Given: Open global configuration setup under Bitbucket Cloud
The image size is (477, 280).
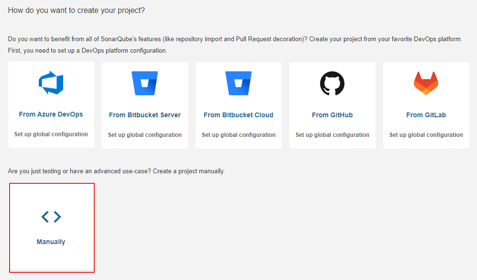Looking at the screenshot, I should [238, 135].
